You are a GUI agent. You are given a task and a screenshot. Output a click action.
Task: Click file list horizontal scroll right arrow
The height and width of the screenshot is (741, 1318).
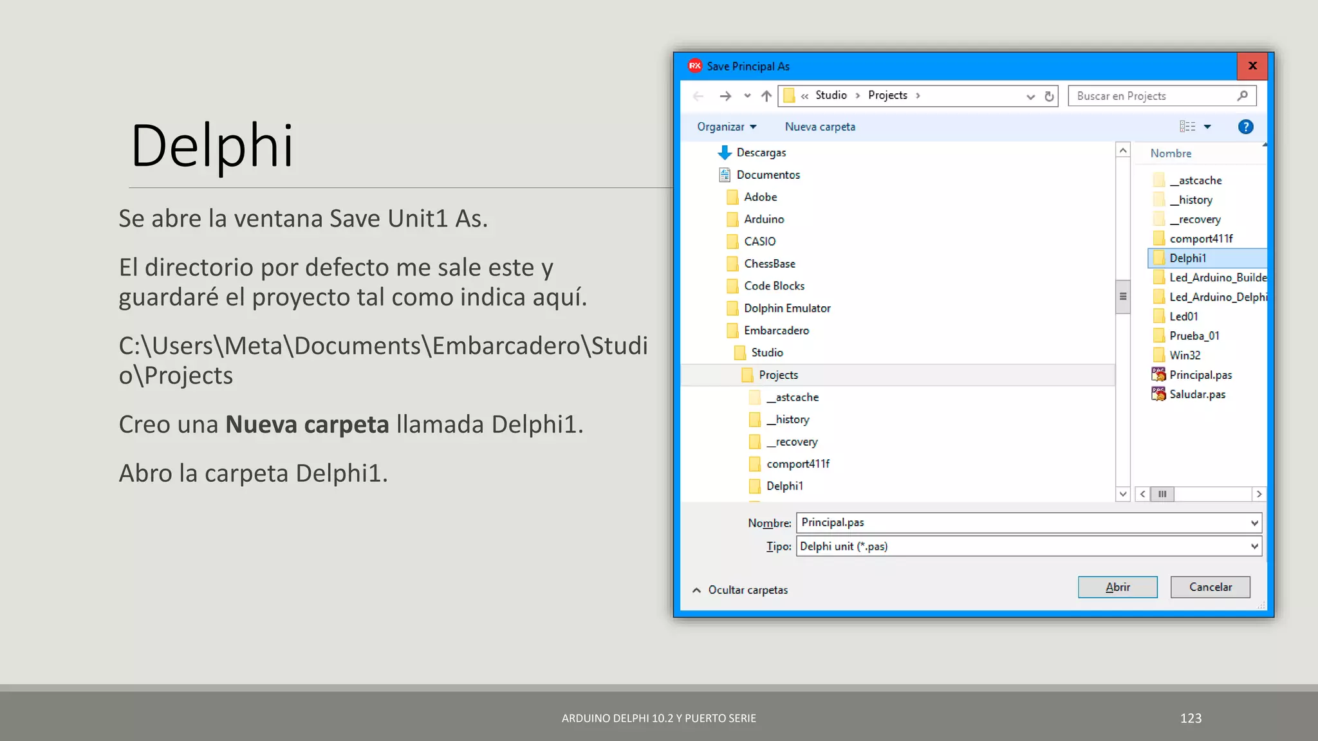[1259, 494]
